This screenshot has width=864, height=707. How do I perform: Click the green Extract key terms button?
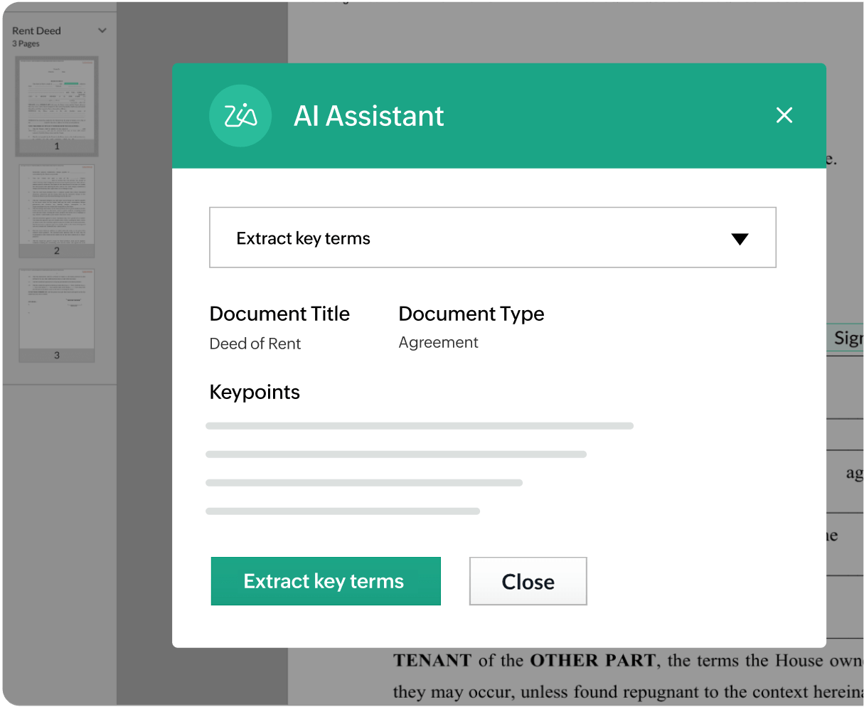(326, 581)
